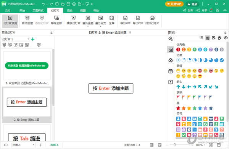
Task: Insert the up arrow marker
Action: 178,87
